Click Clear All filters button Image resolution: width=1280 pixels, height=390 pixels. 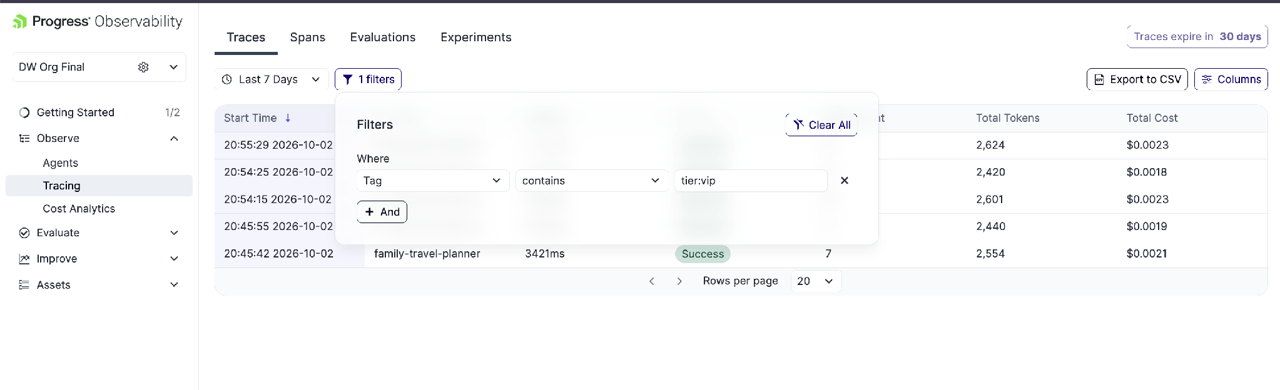821,125
